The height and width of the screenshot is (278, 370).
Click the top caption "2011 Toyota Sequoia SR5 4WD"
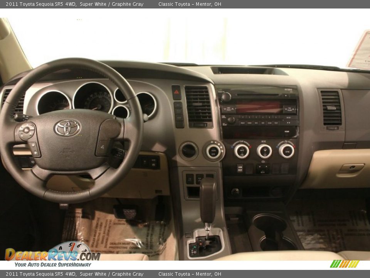point(41,4)
